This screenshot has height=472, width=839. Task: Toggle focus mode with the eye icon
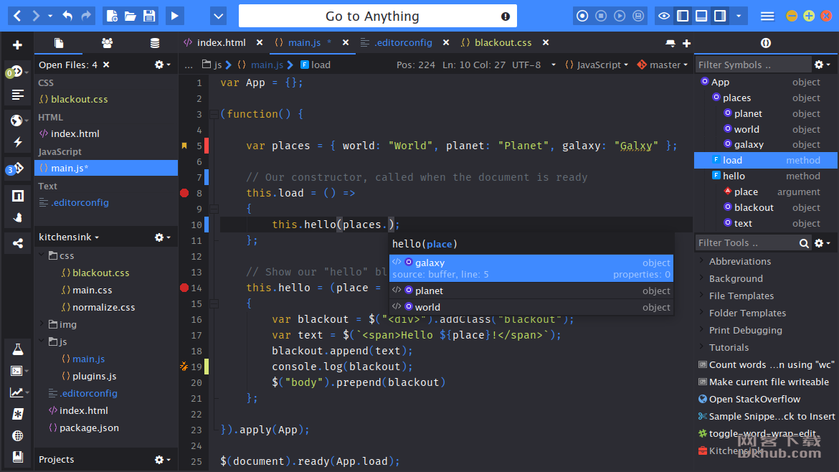point(664,16)
